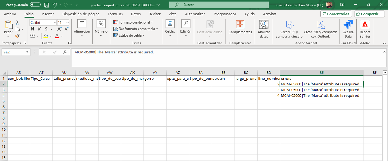Expand the Calibri font name dropdown

click(x=55, y=23)
